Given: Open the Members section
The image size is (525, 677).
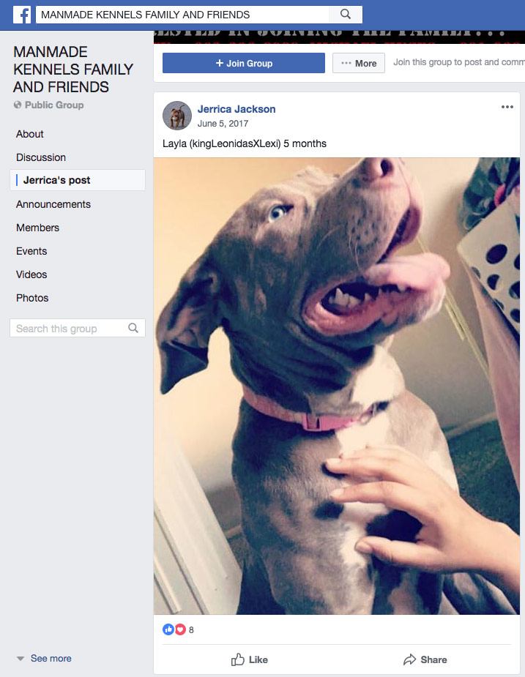Looking at the screenshot, I should point(37,228).
